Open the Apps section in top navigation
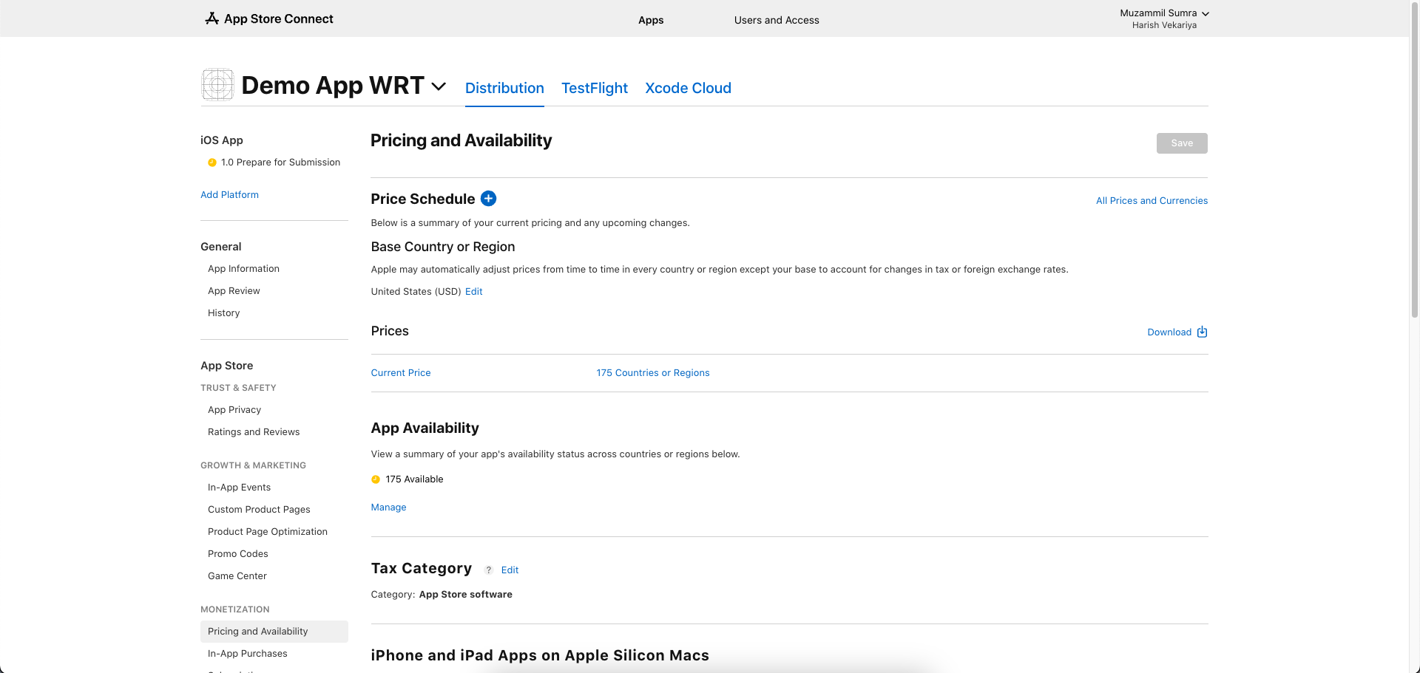1420x673 pixels. pyautogui.click(x=651, y=20)
